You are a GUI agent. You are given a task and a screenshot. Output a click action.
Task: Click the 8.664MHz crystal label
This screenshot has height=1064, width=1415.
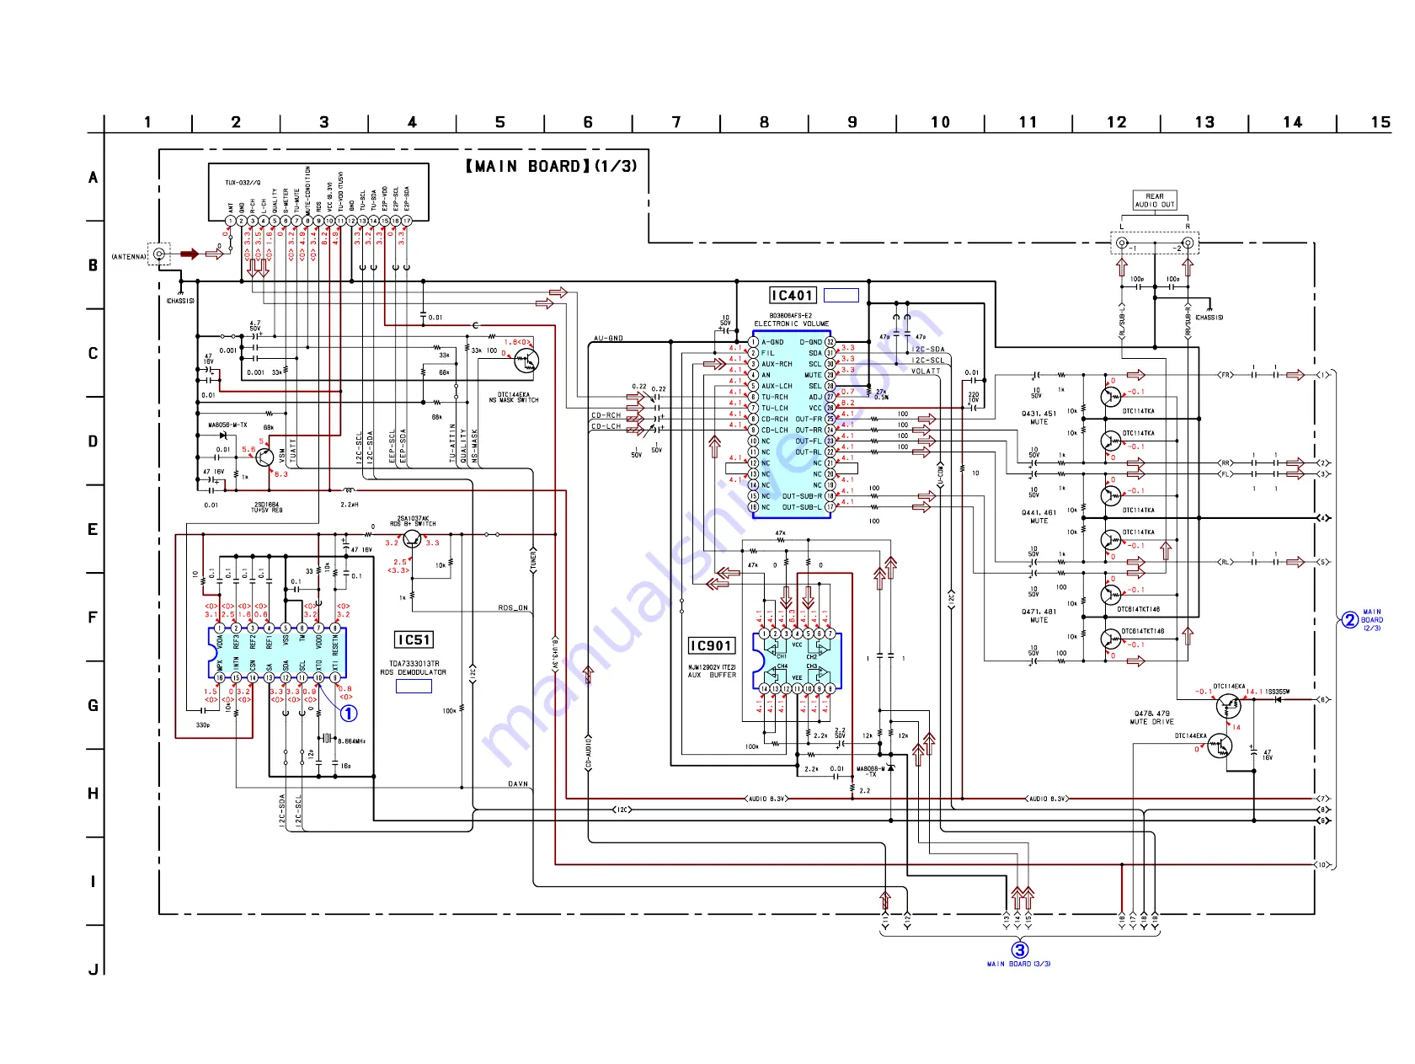click(351, 741)
